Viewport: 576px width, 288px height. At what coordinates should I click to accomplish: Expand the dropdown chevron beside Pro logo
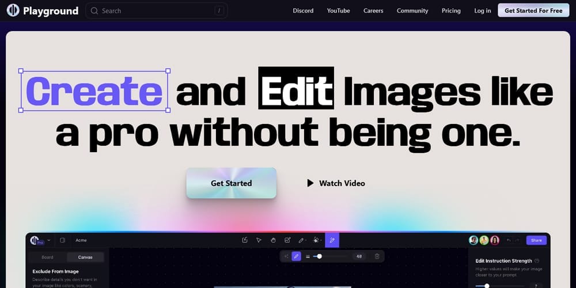49,240
